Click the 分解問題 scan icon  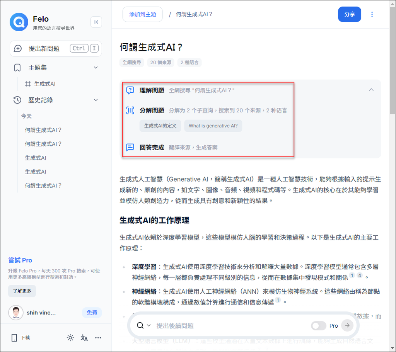(x=130, y=110)
